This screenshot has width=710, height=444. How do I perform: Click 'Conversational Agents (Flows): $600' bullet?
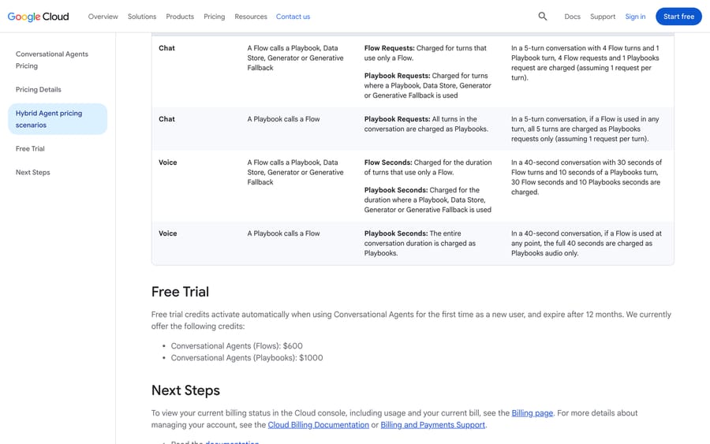click(x=237, y=345)
